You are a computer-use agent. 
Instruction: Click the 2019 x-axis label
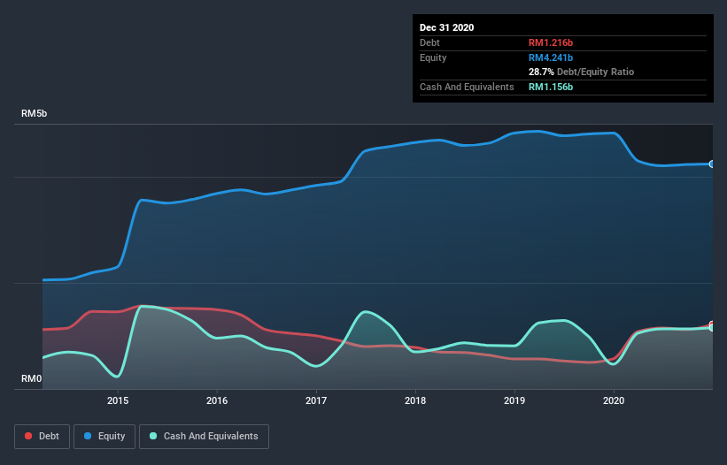[514, 400]
